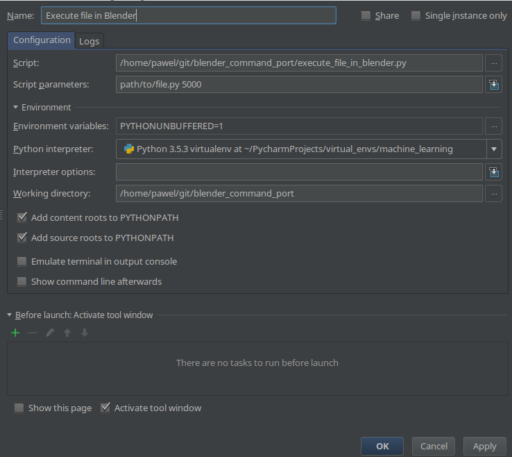Click the pencil edit task icon

[50, 333]
